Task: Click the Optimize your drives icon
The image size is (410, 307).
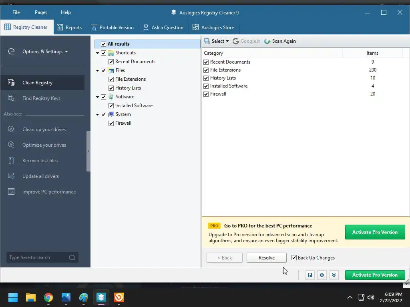Action: (x=11, y=145)
